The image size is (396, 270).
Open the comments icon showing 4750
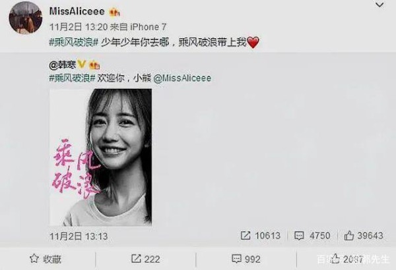312,236
